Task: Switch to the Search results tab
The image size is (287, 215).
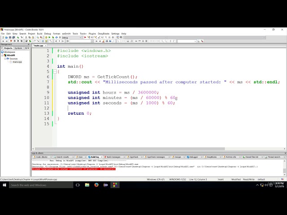Action: (63, 157)
